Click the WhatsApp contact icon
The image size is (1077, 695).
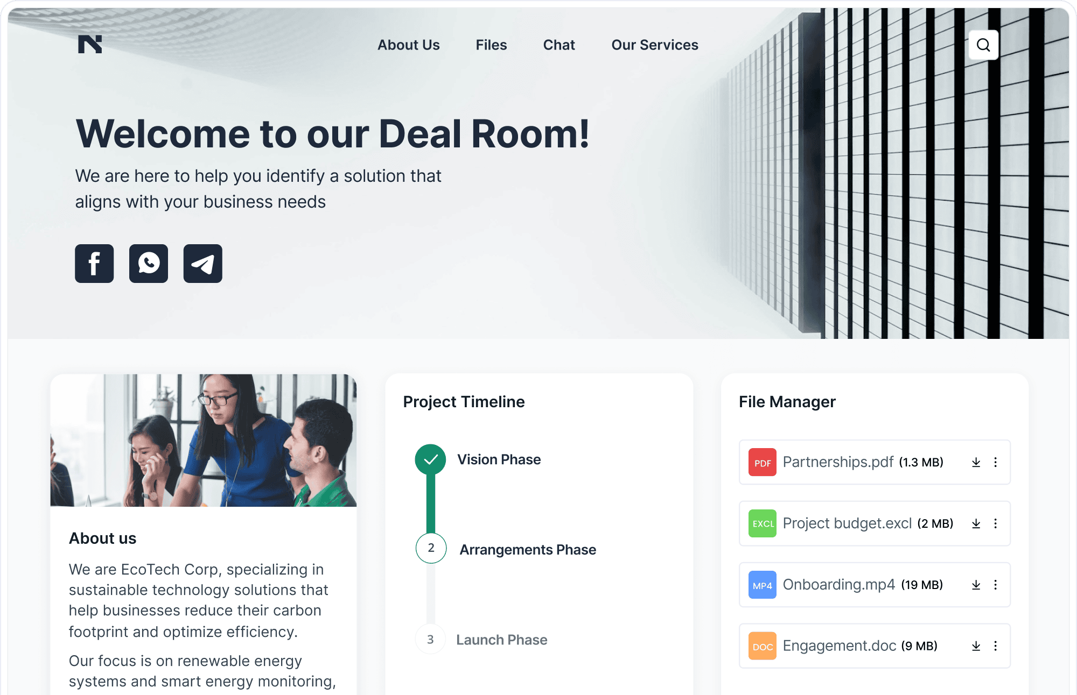pos(149,263)
